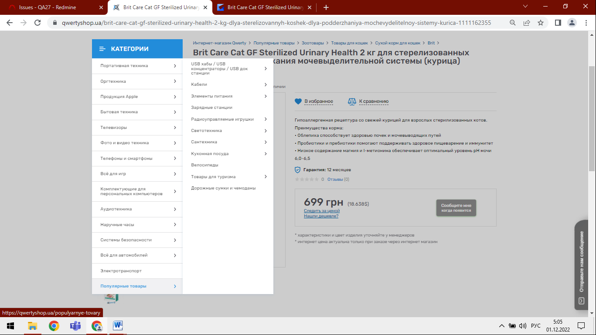Click the browser forward arrow
596x335 pixels.
pos(24,23)
